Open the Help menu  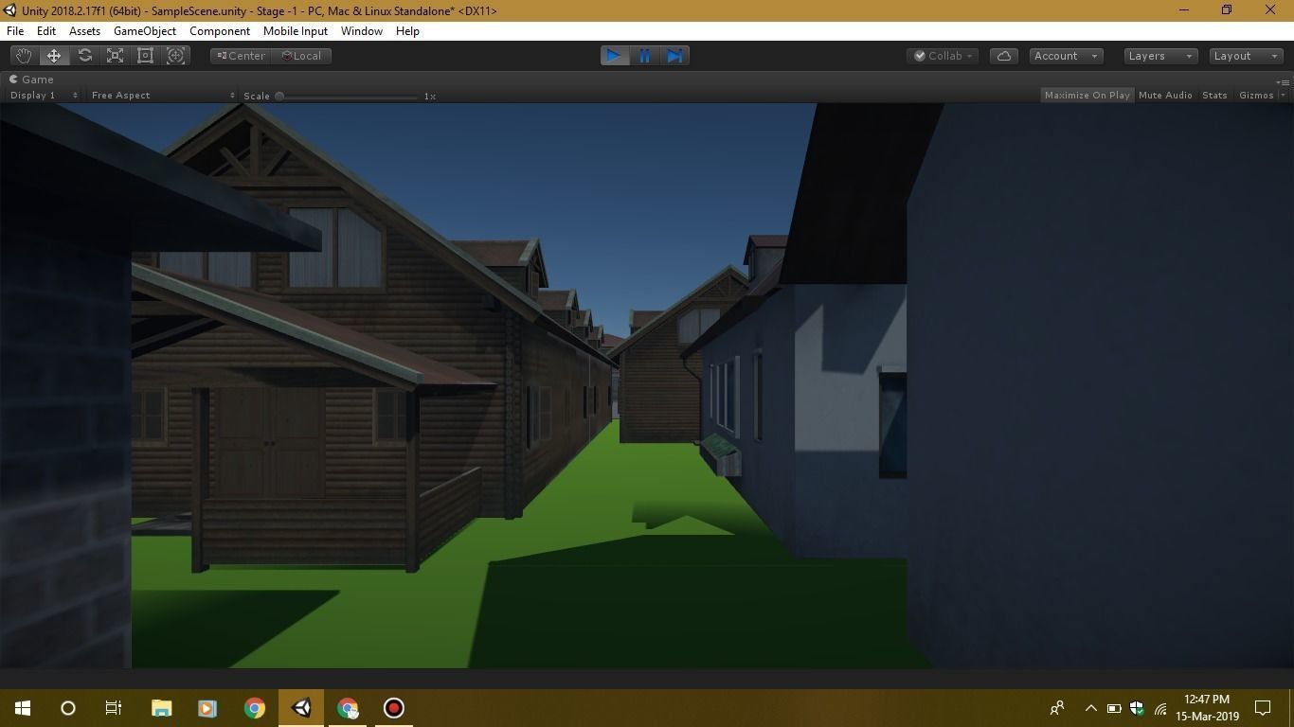coord(407,31)
